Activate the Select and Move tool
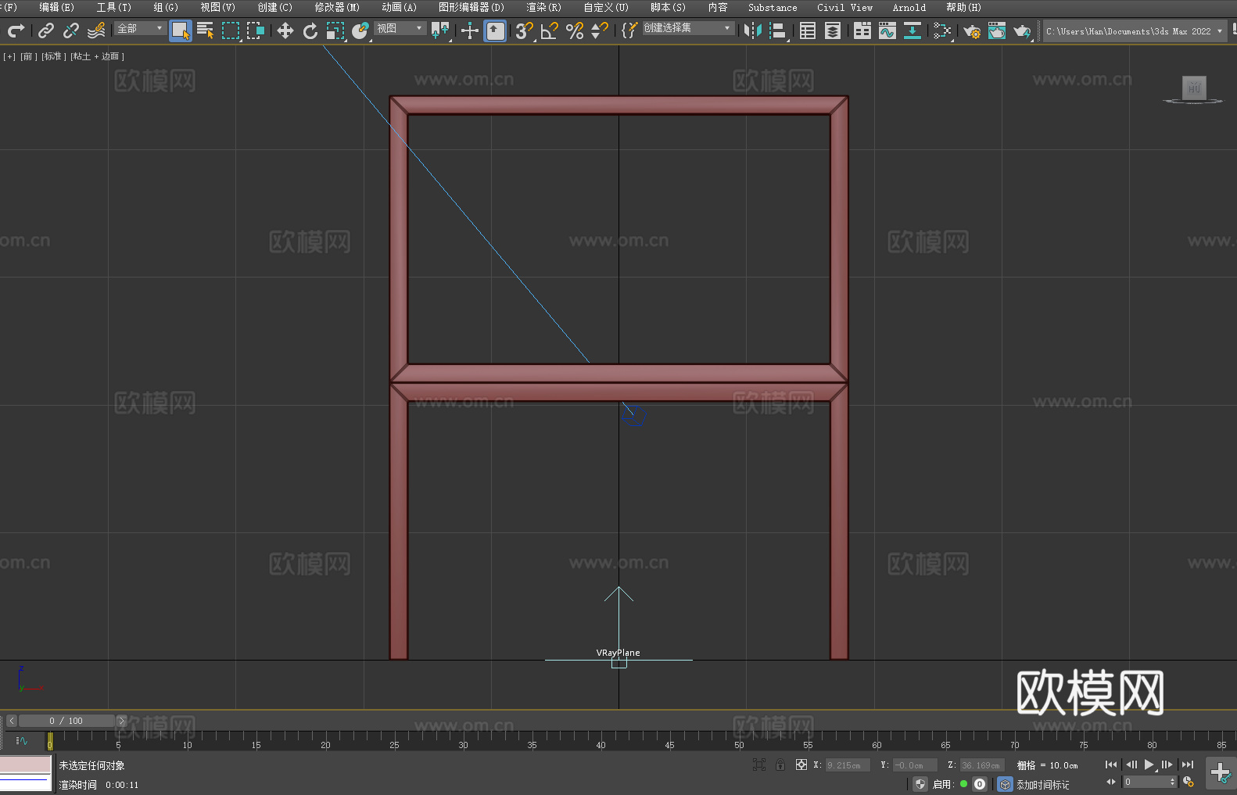1237x795 pixels. (x=285, y=30)
